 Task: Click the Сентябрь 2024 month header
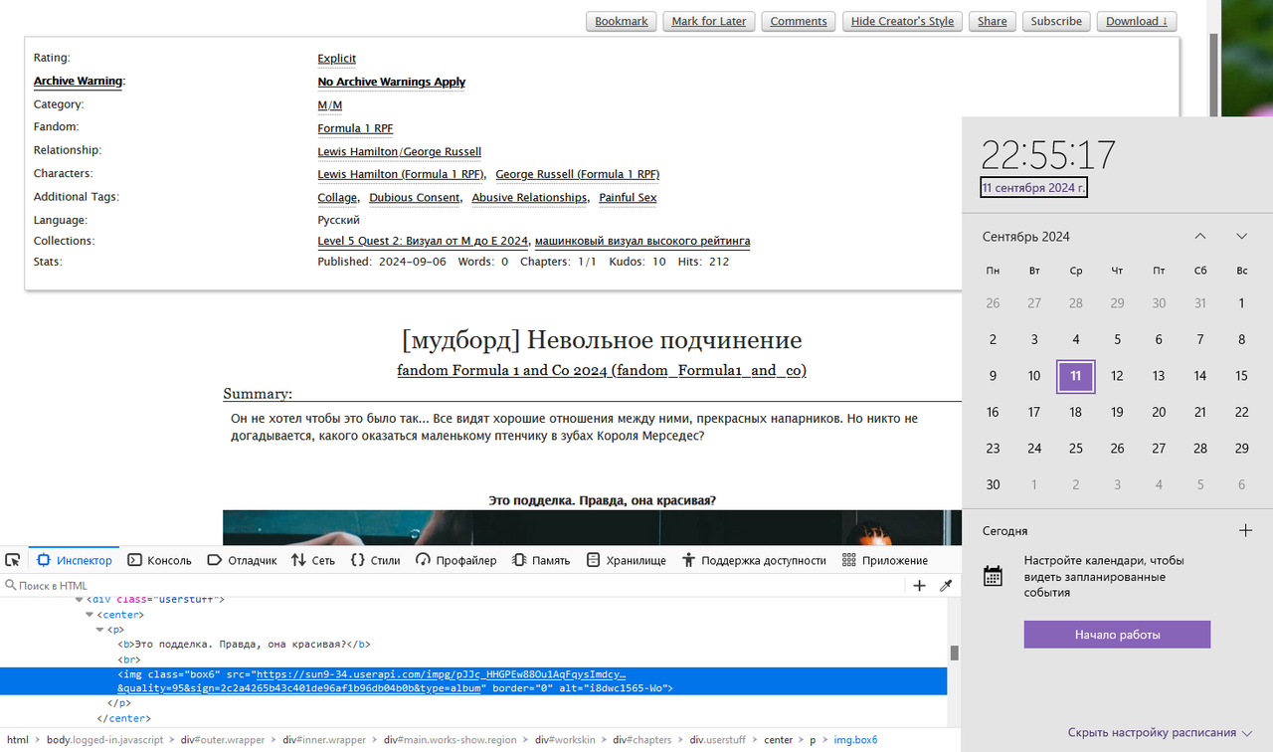[x=1026, y=237]
